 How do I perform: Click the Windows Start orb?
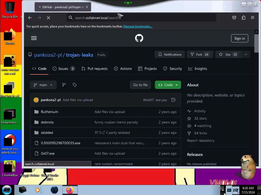(7, 190)
